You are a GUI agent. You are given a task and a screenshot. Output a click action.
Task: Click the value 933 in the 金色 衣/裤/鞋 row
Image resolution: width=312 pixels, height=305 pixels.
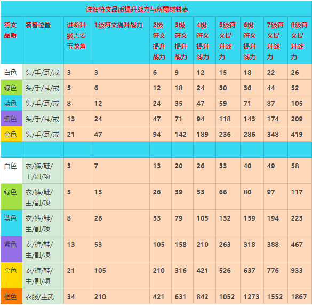[x=297, y=270]
